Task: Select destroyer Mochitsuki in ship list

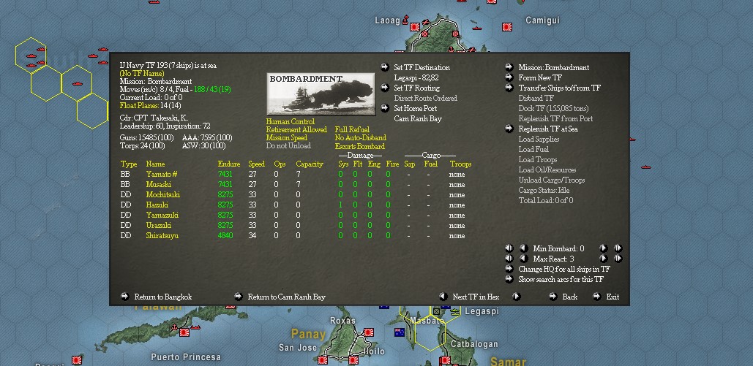Action: coord(162,195)
